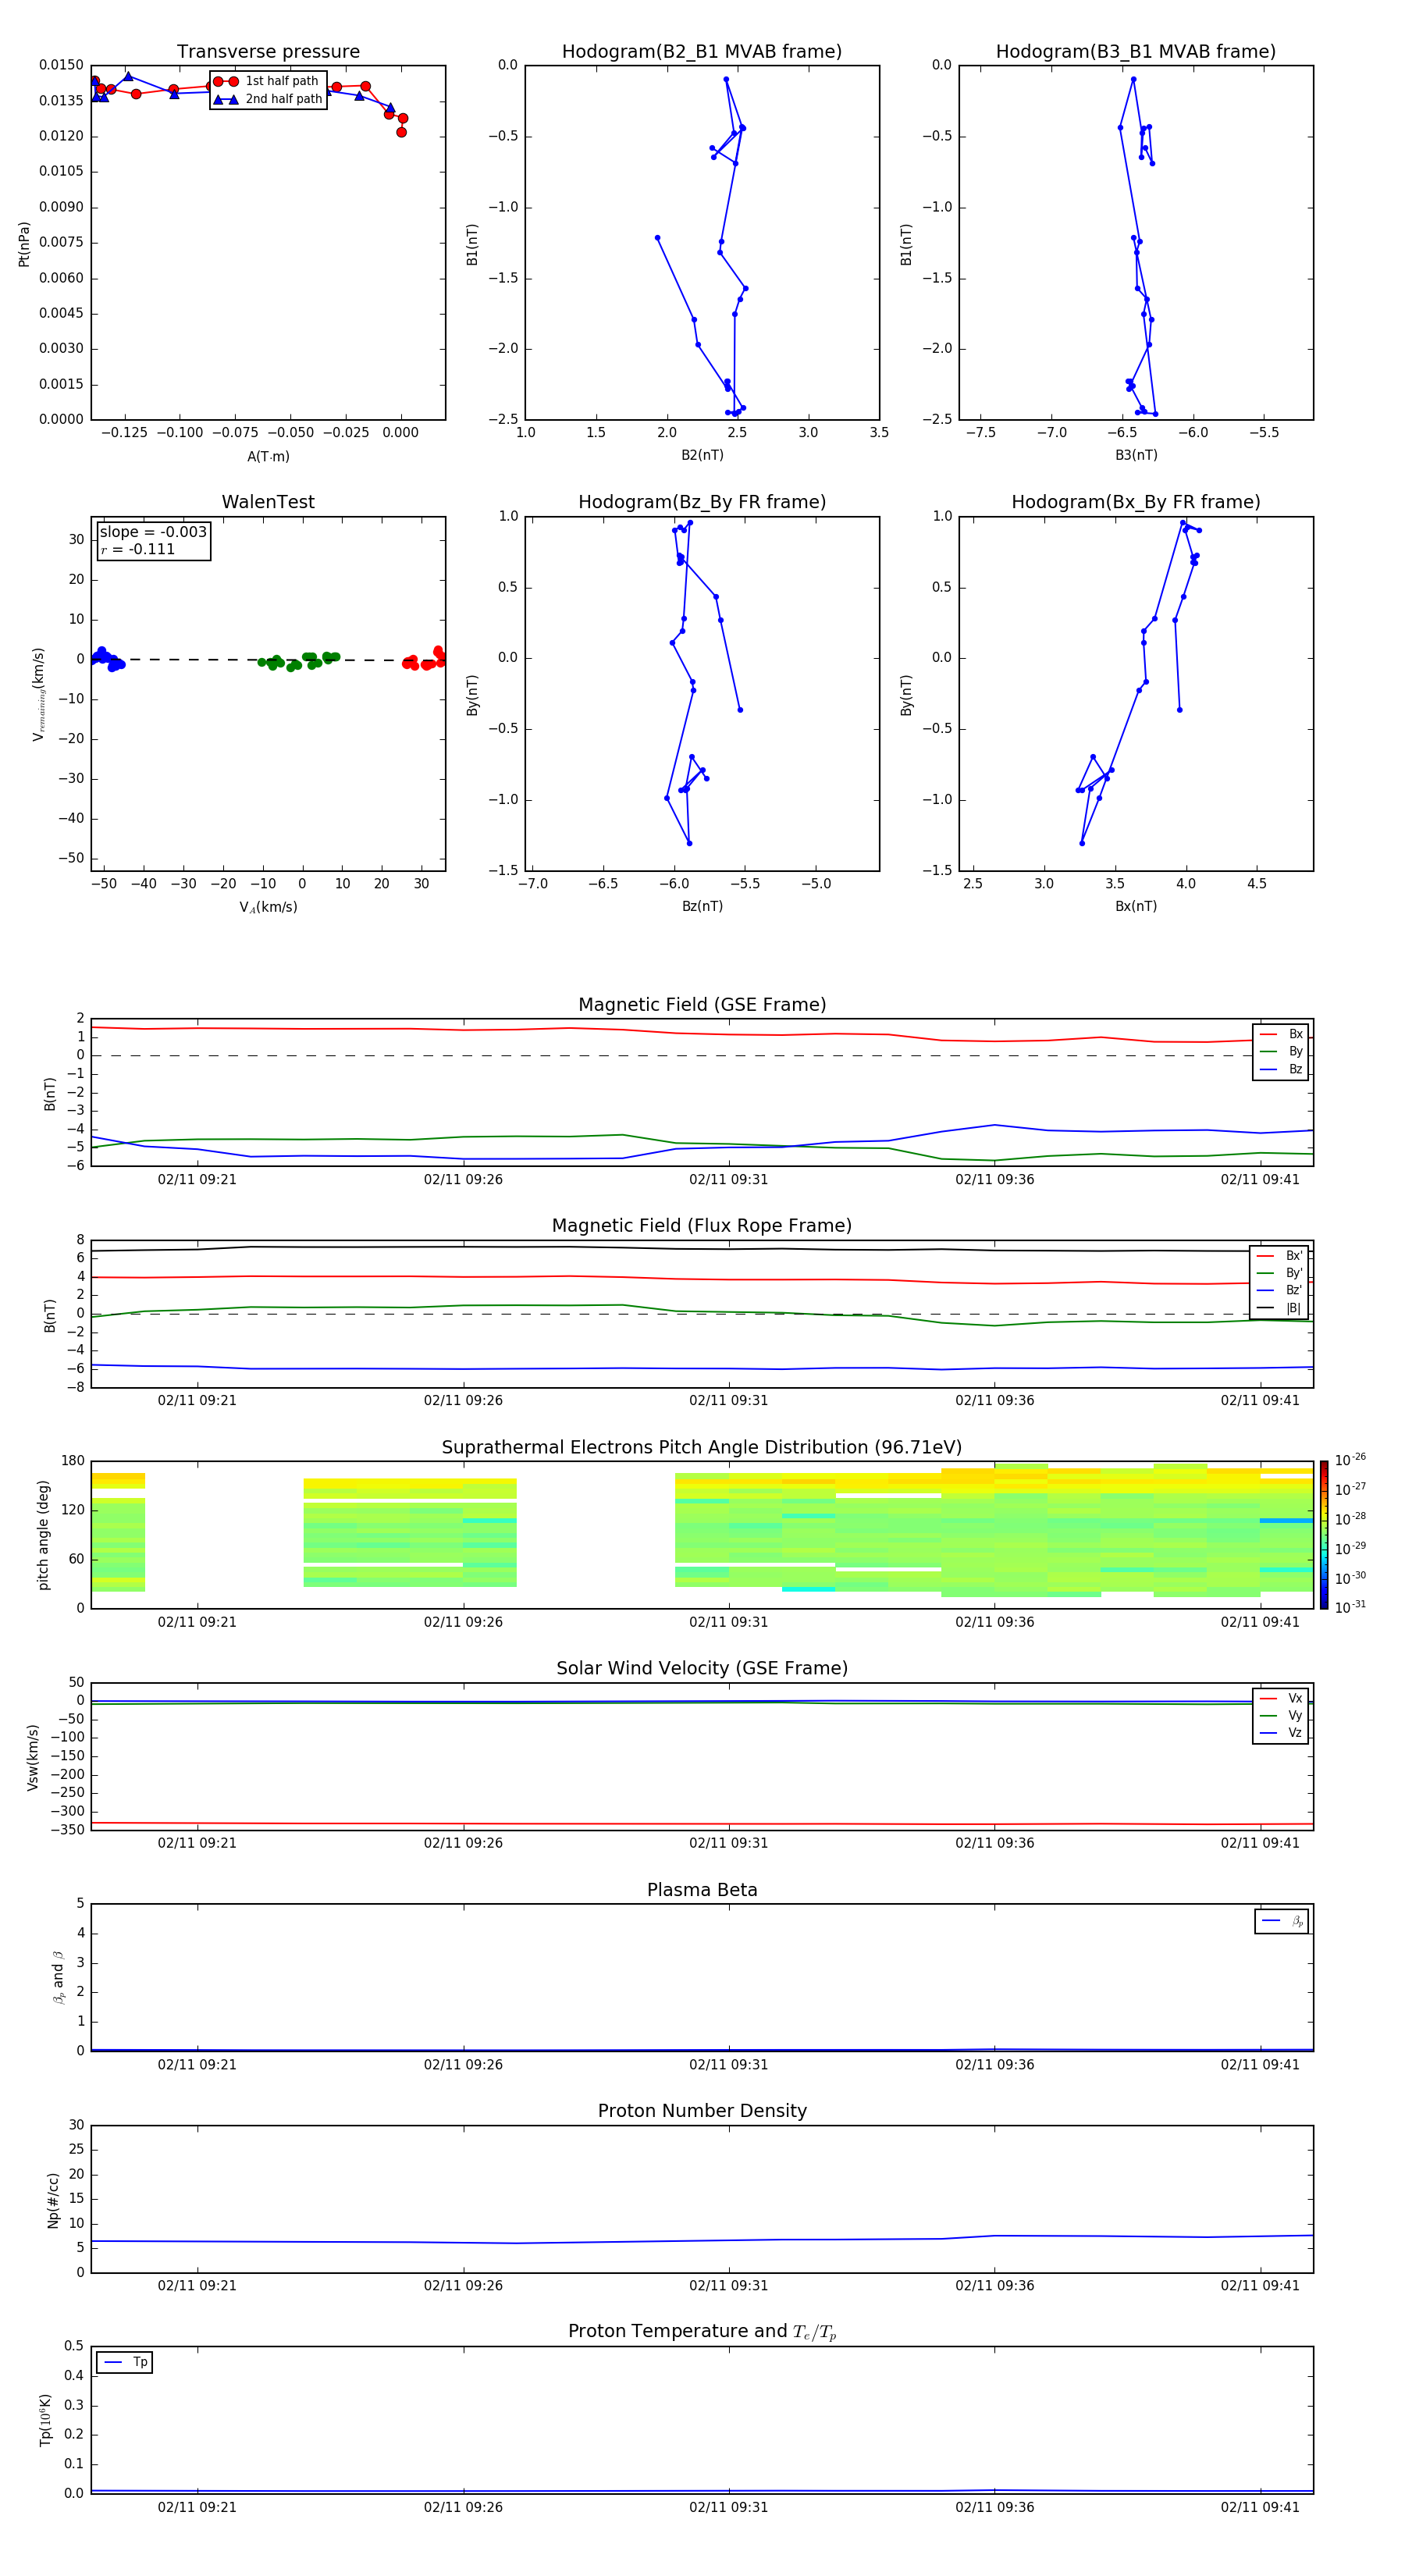Click the 'Proton Number Density' title

tap(702, 2111)
